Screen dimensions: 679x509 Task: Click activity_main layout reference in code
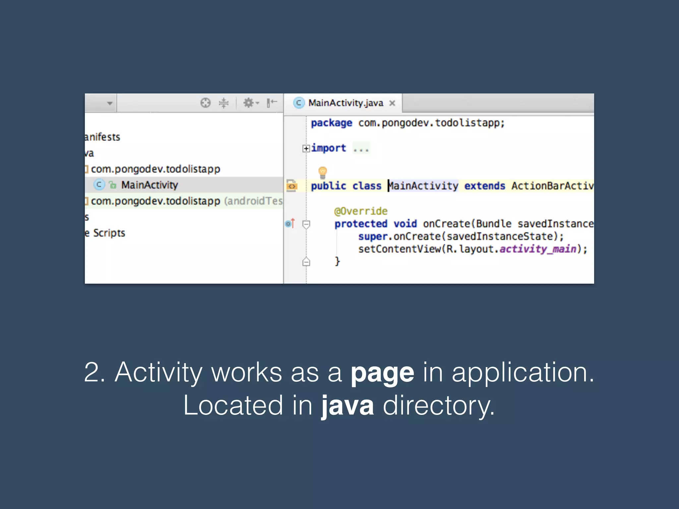coord(538,249)
